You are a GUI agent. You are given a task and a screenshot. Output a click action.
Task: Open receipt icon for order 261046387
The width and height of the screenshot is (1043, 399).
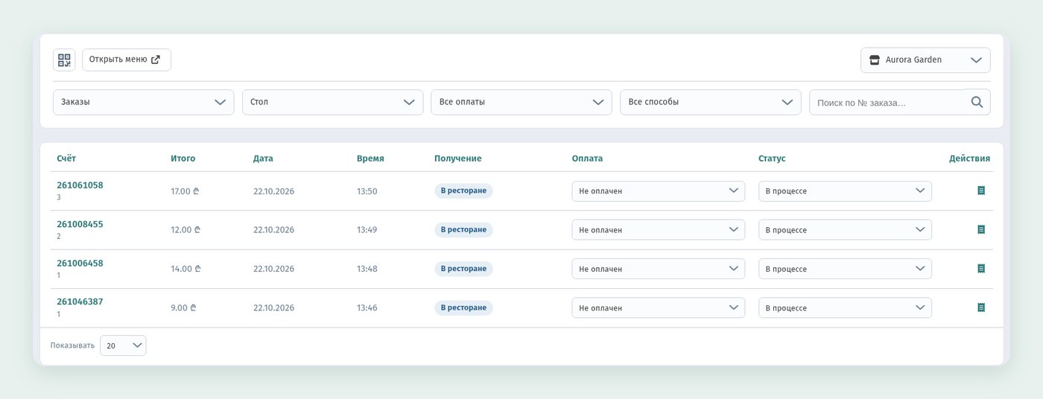tap(981, 307)
